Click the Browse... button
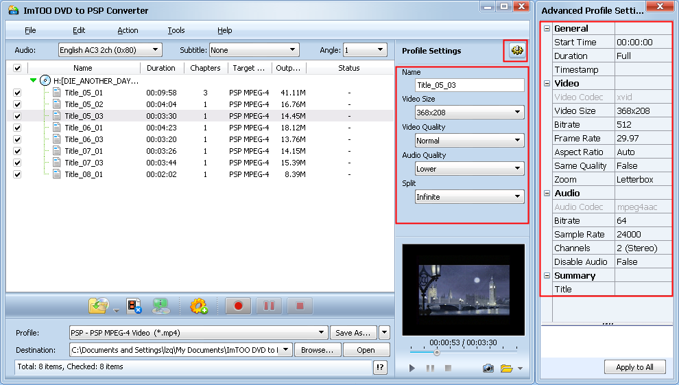The height and width of the screenshot is (385, 679). (x=318, y=350)
